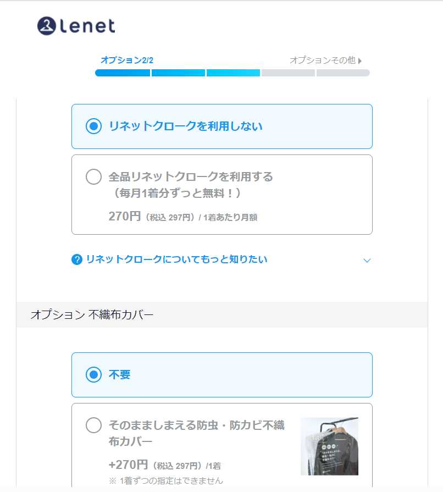This screenshot has height=492, width=443.
Task: Go to the オプションその他 step
Action: 322,60
